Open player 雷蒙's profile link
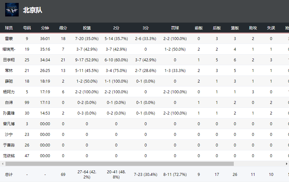The height and width of the screenshot is (182, 289). coord(9,39)
